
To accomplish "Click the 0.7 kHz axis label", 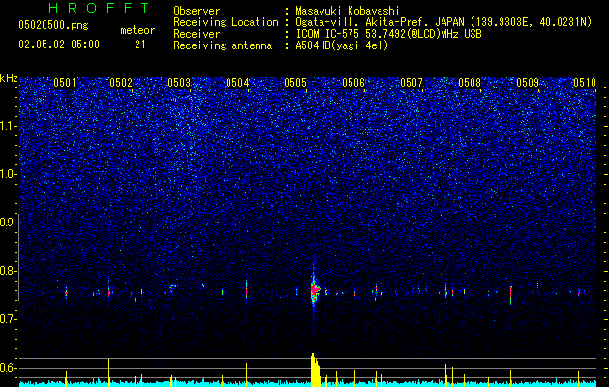I will (x=8, y=319).
